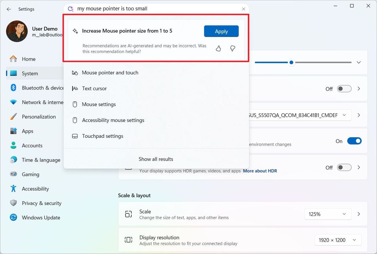Viewport: 377px width, 254px height.
Task: Select the Accessibility section in the sidebar
Action: [x=35, y=189]
